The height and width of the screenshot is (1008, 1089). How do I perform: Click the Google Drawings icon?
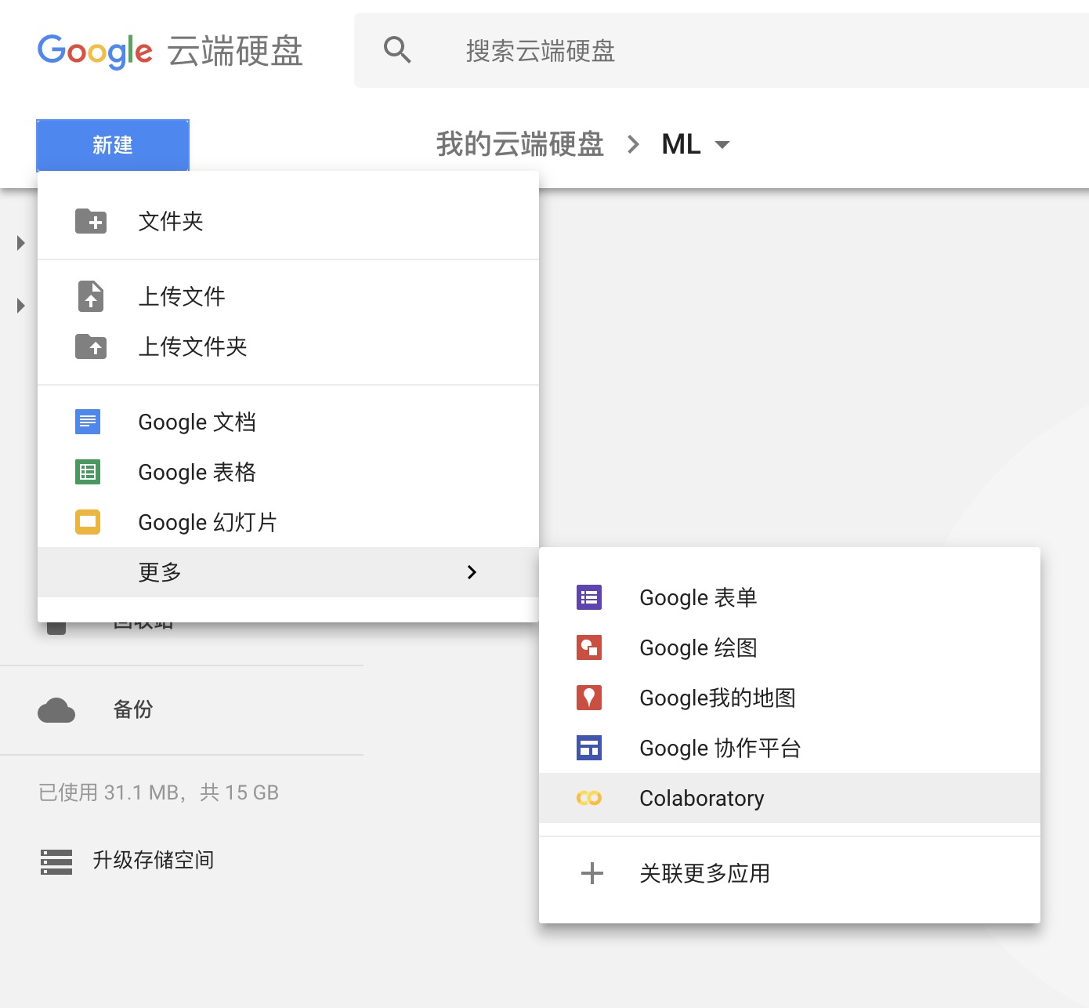point(589,647)
